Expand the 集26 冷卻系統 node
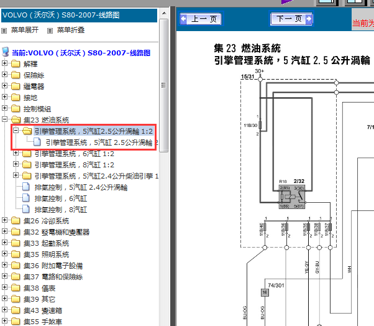This screenshot has height=326, width=374. point(4,220)
